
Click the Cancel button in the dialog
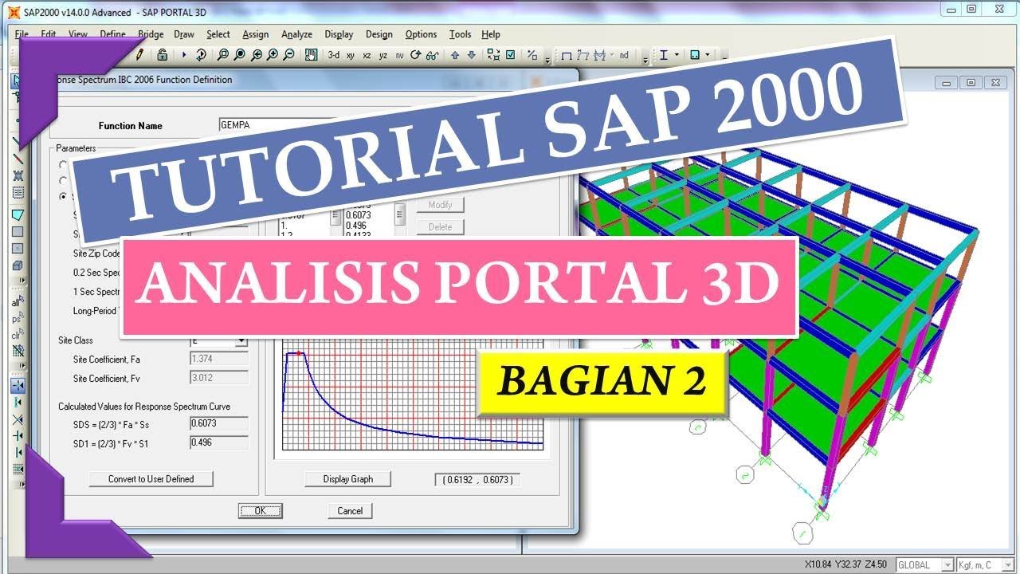click(x=350, y=511)
